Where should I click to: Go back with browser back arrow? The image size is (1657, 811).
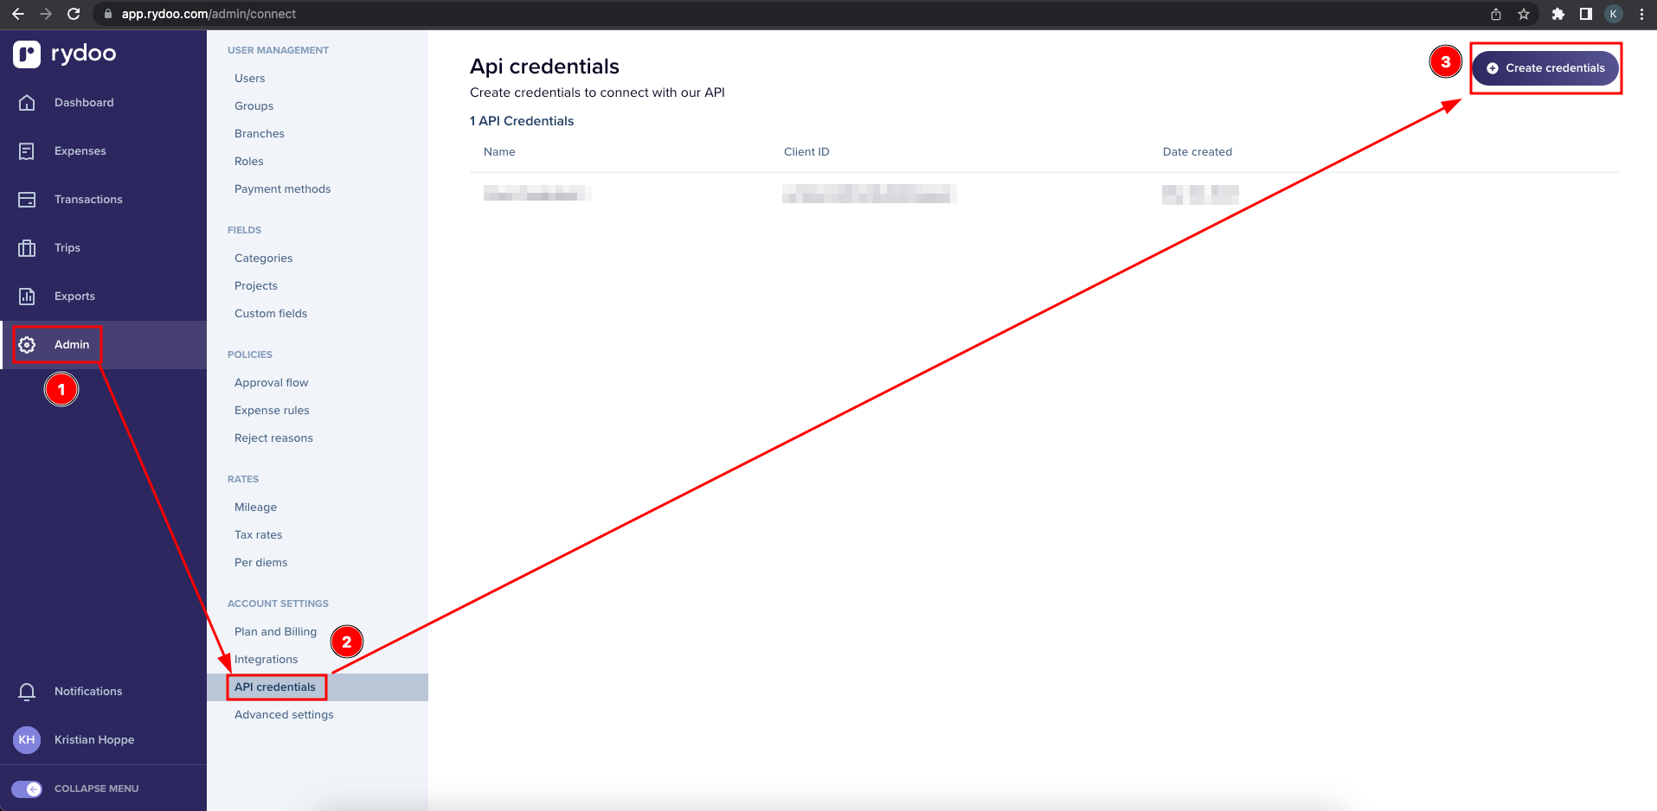[18, 14]
